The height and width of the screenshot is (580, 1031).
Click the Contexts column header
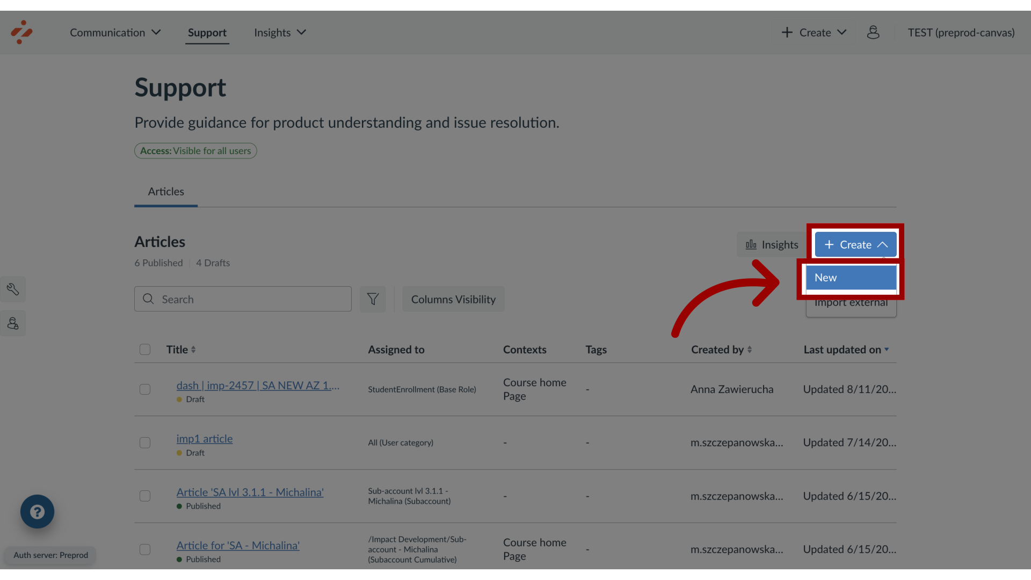pos(525,350)
